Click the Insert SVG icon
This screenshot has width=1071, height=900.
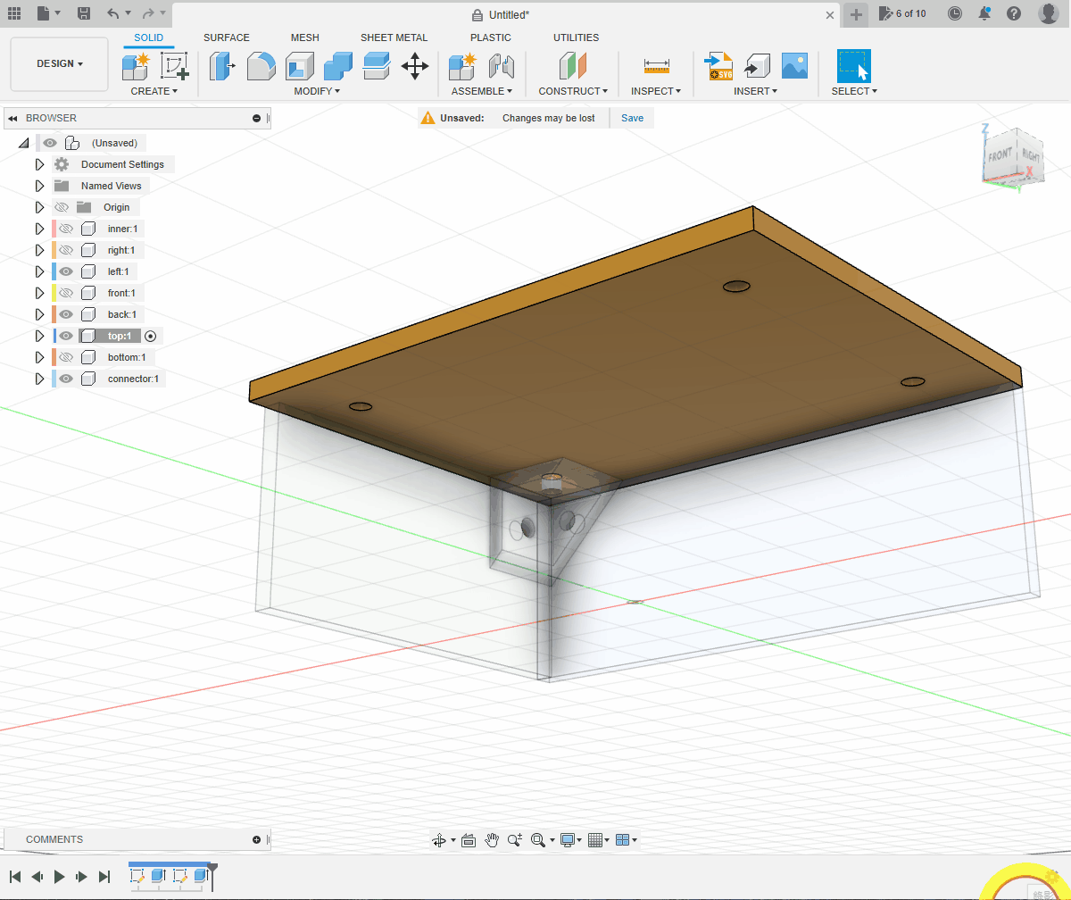click(x=718, y=66)
